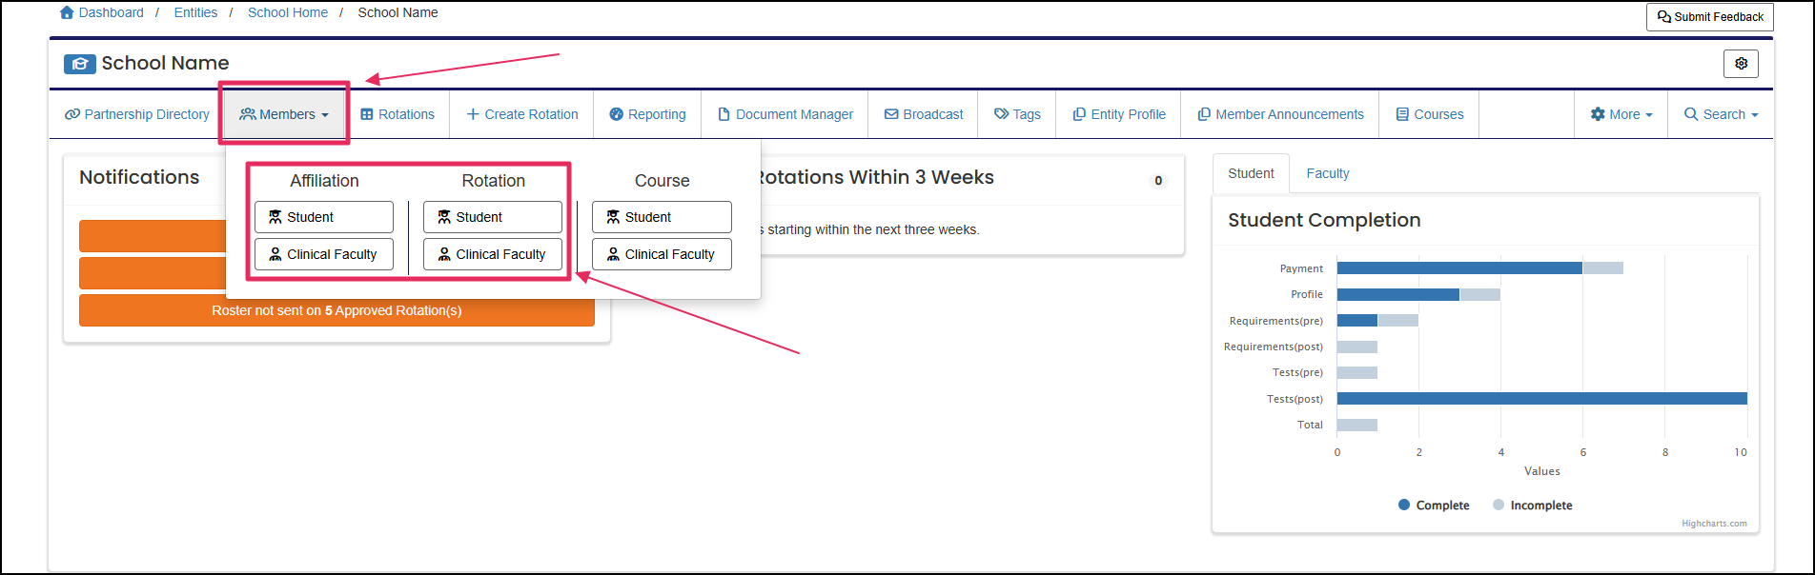The image size is (1815, 575).
Task: Click the Members people icon
Action: click(x=247, y=114)
